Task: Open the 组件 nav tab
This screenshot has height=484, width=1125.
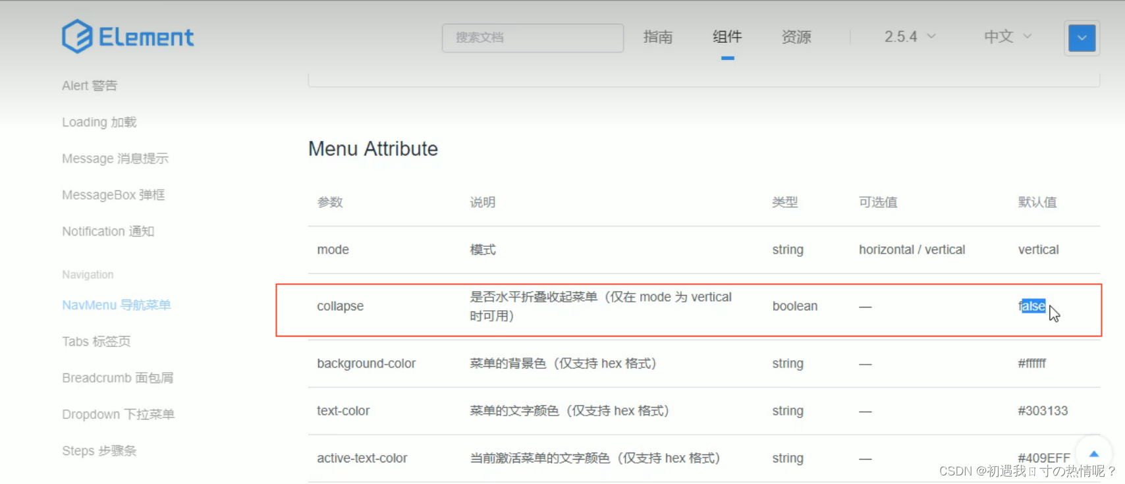Action: click(727, 37)
